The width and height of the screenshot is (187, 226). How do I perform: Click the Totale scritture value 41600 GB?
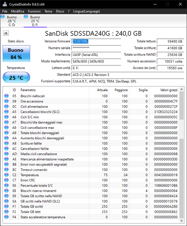pyautogui.click(x=170, y=48)
